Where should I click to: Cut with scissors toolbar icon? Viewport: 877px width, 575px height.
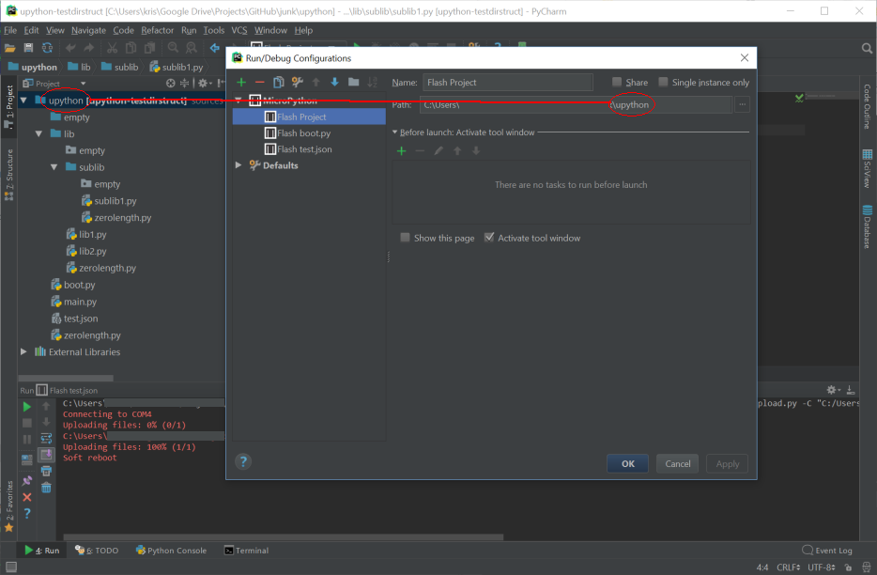click(112, 48)
